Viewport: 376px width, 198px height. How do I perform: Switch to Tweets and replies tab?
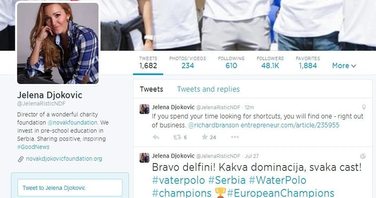pos(208,89)
